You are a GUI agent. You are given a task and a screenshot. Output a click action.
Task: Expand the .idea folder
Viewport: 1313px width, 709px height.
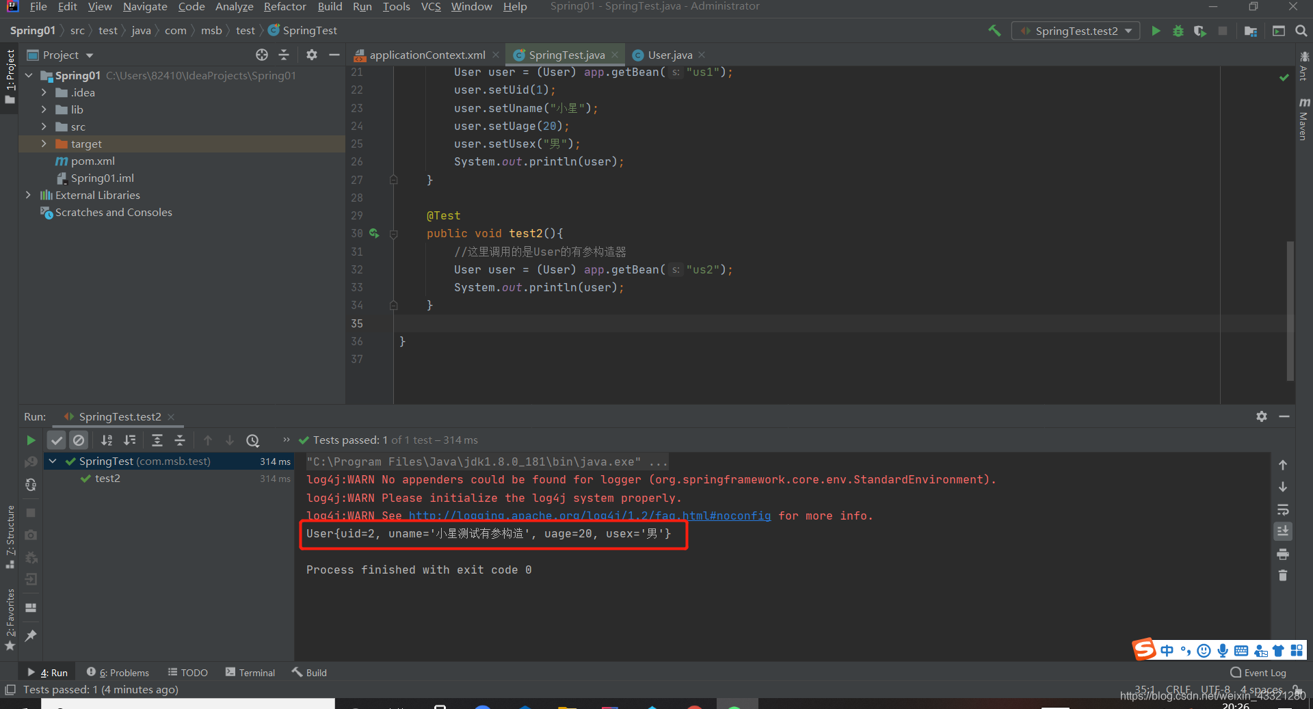click(x=44, y=92)
